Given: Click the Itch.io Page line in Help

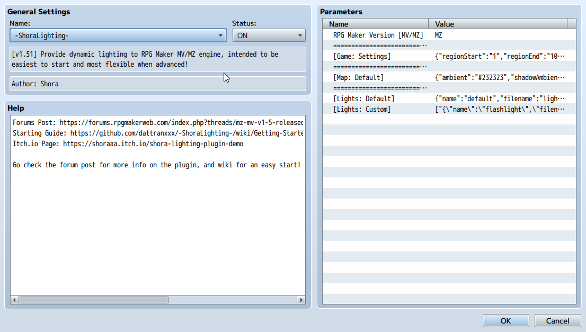Looking at the screenshot, I should point(128,144).
